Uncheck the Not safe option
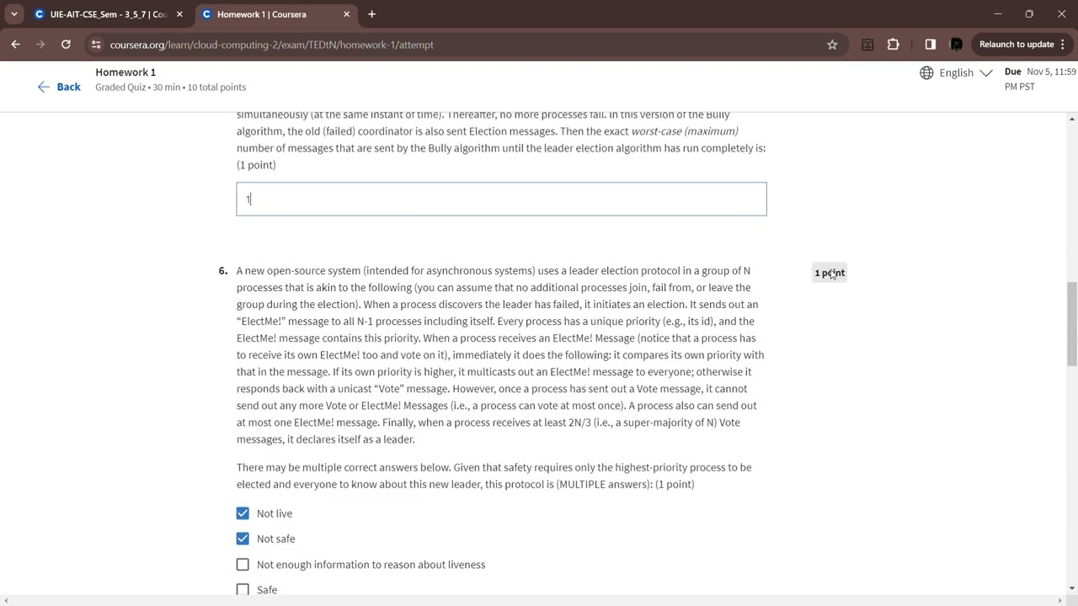1078x606 pixels. [243, 539]
